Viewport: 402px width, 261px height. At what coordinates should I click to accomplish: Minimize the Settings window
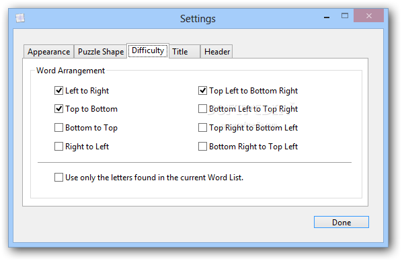(x=327, y=17)
